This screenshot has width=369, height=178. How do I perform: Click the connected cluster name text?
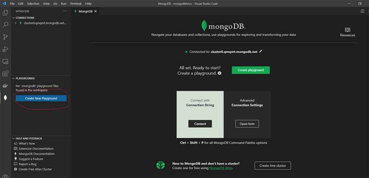(x=234, y=52)
